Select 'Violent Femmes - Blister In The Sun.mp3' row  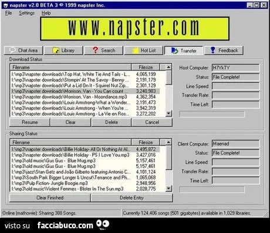[85, 189]
